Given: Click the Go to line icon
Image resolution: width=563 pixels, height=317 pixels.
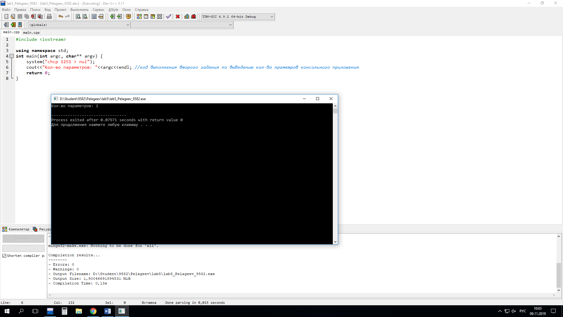Looking at the screenshot, I should (101, 17).
